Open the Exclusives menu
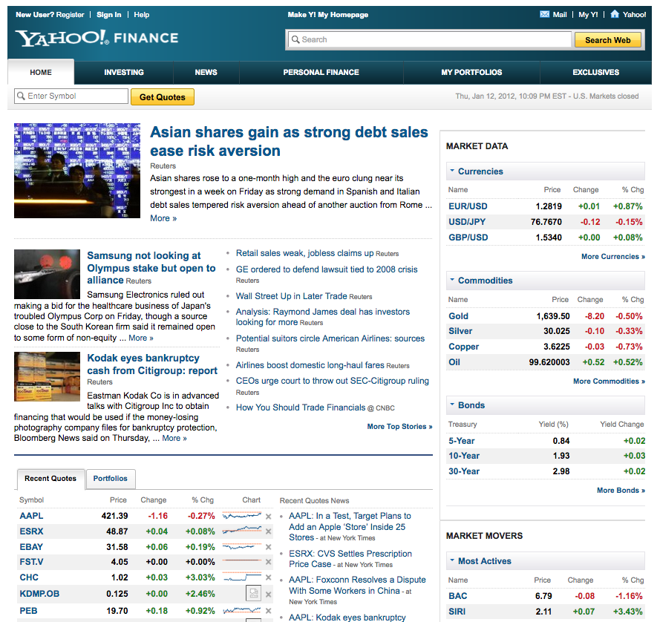Screen dimensions: 660x622 pos(595,73)
